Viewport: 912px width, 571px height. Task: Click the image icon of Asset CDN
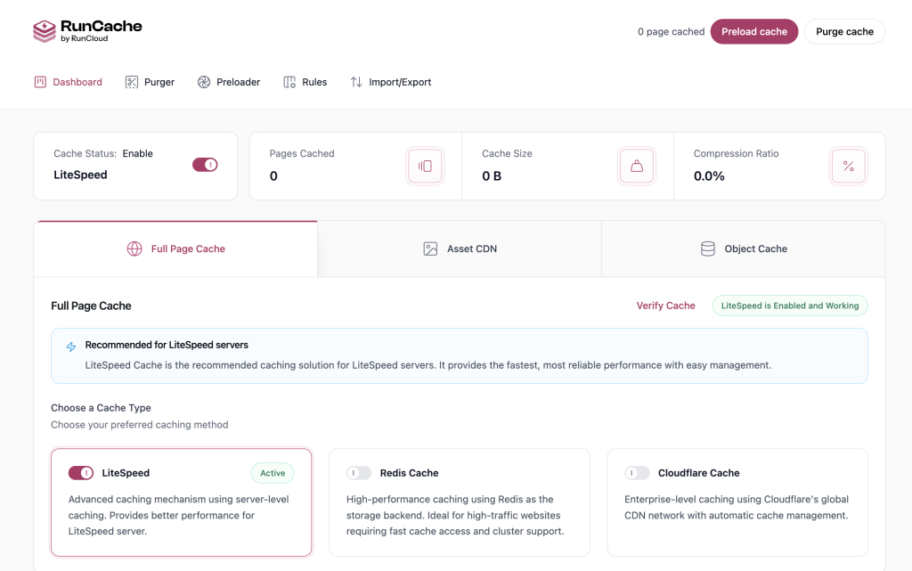coord(430,249)
